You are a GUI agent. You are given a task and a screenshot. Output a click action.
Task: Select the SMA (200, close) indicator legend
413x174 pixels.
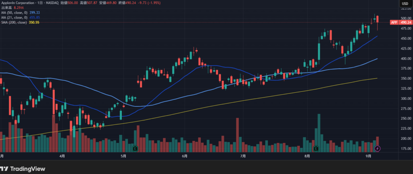point(14,23)
